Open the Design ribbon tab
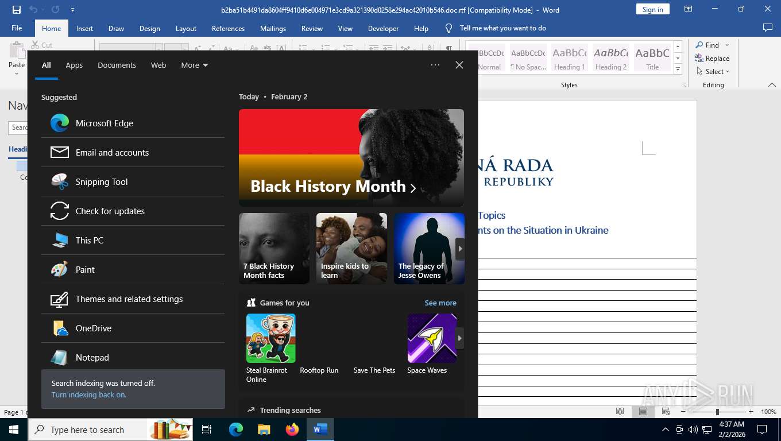 click(150, 28)
